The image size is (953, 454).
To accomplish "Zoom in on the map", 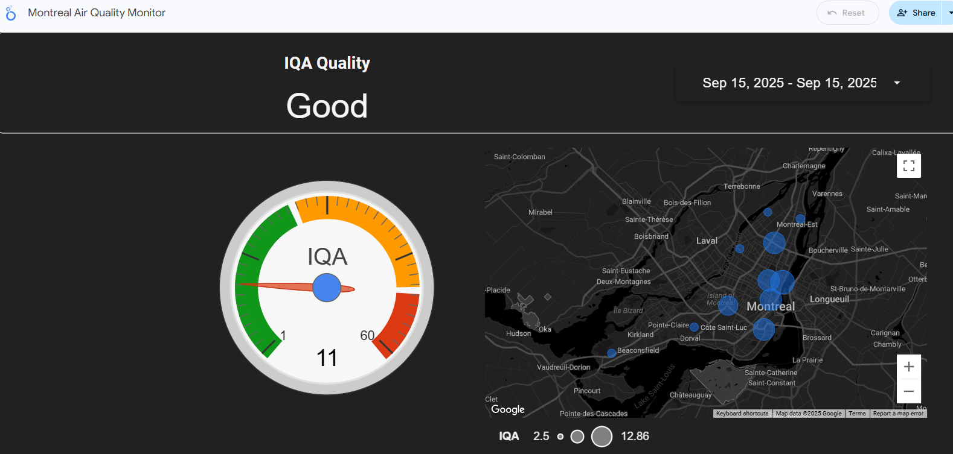I will coord(909,367).
